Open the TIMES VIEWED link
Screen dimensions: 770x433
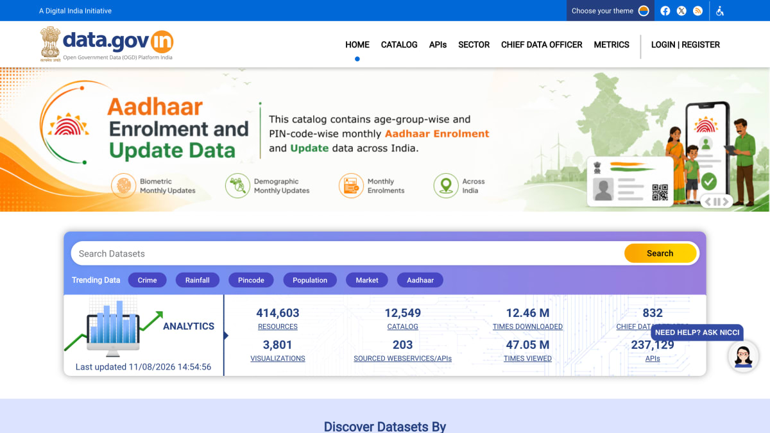[x=527, y=359]
